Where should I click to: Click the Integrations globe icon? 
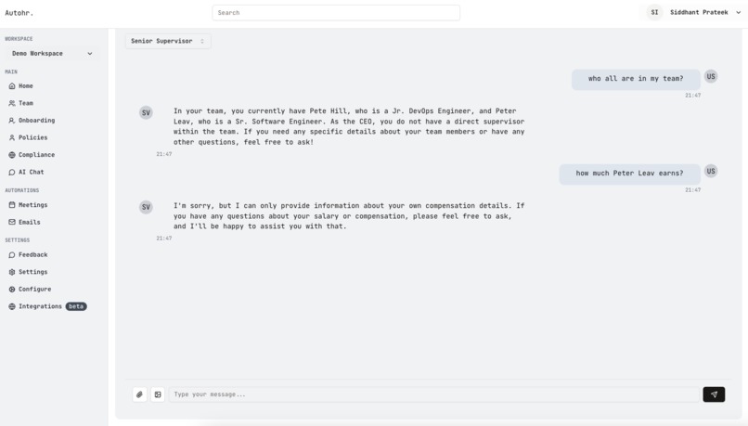point(12,306)
